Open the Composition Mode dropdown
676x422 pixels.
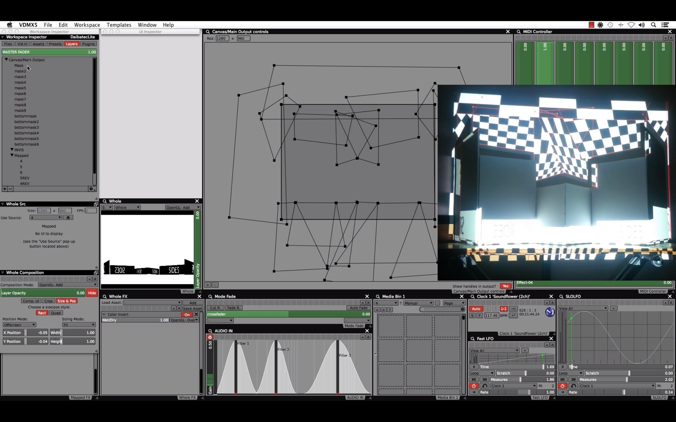coord(68,285)
